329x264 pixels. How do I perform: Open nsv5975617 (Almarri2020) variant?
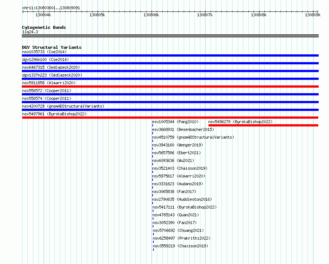(179, 176)
